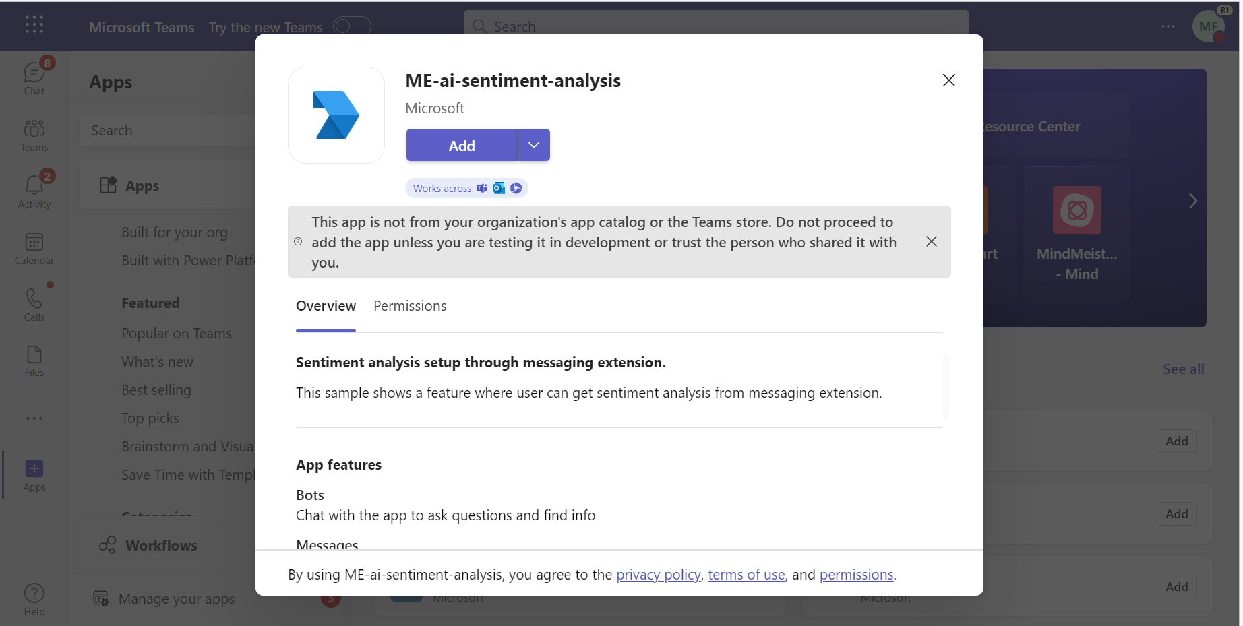Select Save Time with Templates category

click(188, 475)
